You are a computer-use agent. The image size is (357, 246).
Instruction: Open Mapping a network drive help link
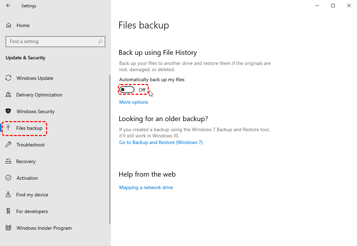click(x=146, y=187)
